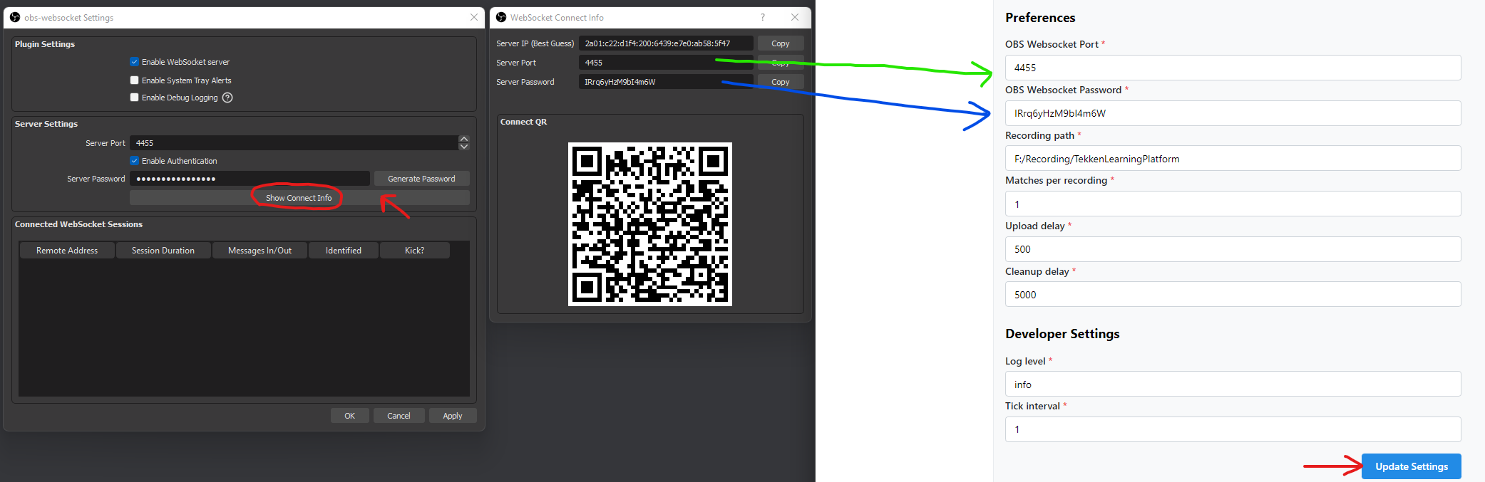
Task: Click the Preferences heading
Action: click(1040, 18)
